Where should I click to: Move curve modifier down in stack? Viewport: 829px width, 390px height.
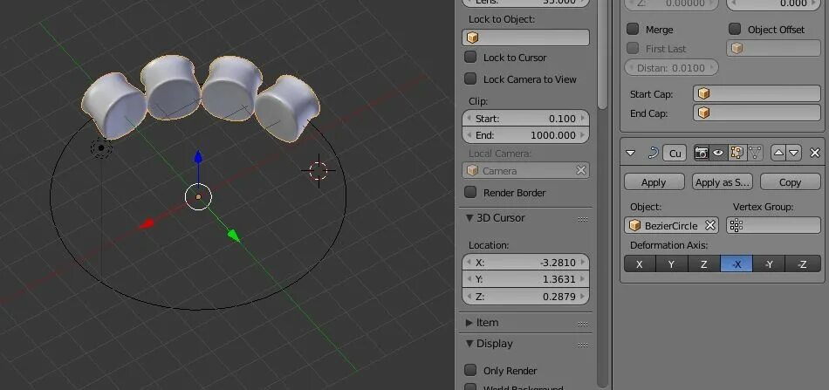(x=794, y=154)
